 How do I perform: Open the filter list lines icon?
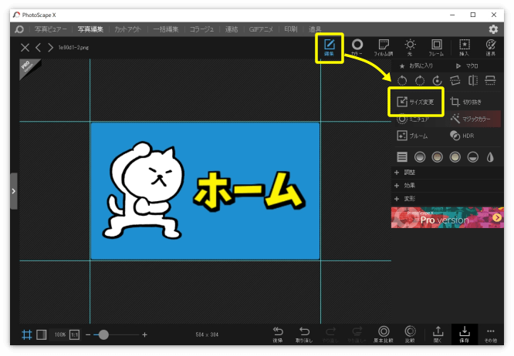pyautogui.click(x=402, y=157)
